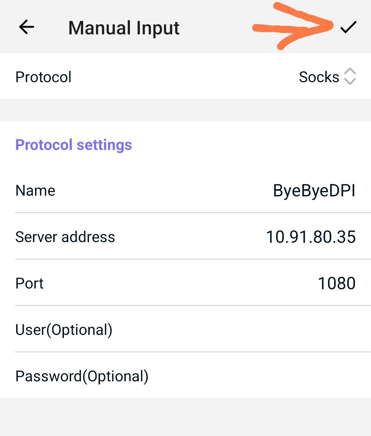Edit the ByeByeDPI name value
Image resolution: width=371 pixels, height=436 pixels.
coord(314,190)
